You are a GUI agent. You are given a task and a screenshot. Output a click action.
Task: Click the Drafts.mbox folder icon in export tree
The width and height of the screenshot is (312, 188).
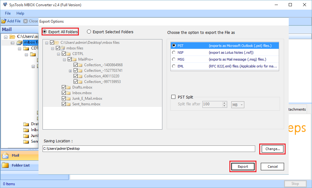pyautogui.click(x=68, y=87)
